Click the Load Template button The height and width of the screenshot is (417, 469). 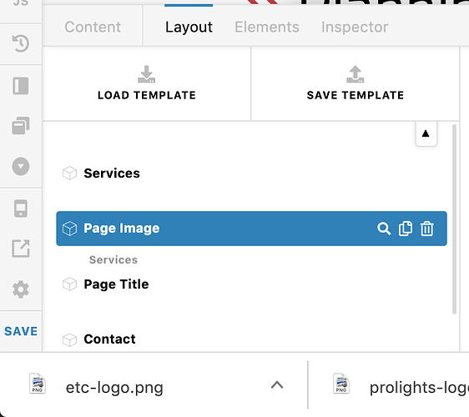147,83
